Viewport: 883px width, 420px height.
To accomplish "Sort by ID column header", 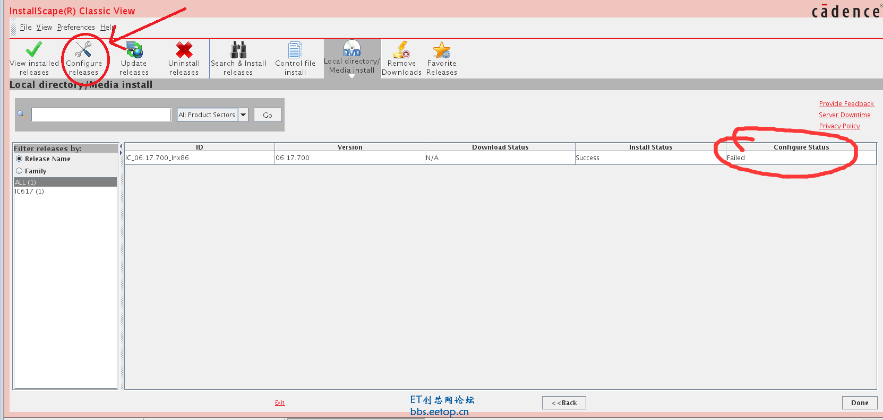I will point(200,147).
